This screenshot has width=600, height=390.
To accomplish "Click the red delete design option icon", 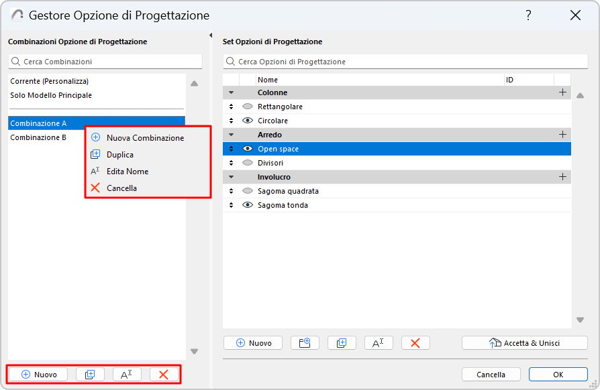I will click(x=415, y=343).
